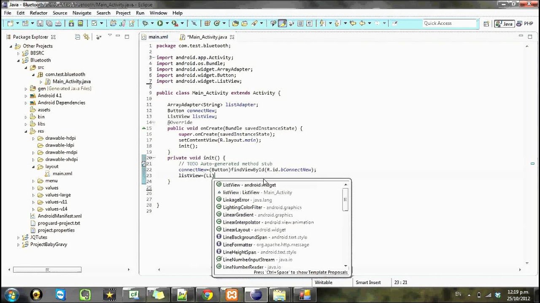This screenshot has width=540, height=303.
Task: Expand the Android 4.1 library node
Action: (x=26, y=96)
